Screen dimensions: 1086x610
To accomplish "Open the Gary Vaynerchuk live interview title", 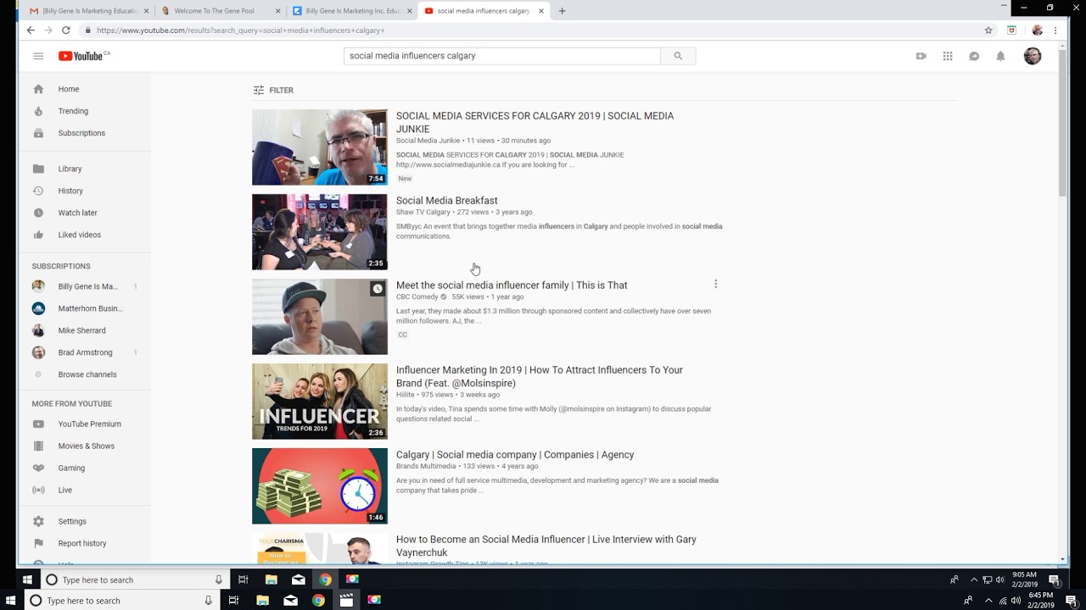I will tap(546, 546).
